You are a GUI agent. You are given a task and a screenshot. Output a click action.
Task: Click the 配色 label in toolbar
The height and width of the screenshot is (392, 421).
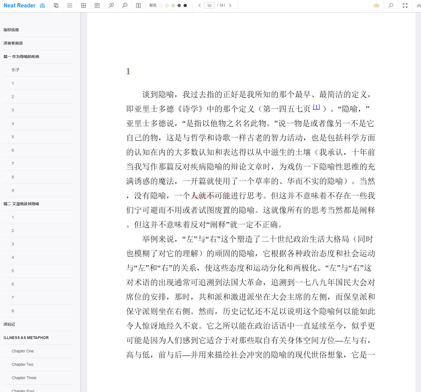pyautogui.click(x=153, y=5)
